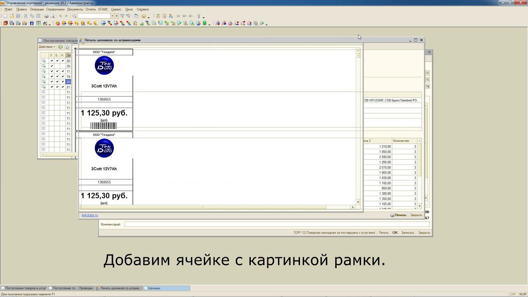Click the Печать button in price tag window
The image size is (528, 297).
click(398, 215)
